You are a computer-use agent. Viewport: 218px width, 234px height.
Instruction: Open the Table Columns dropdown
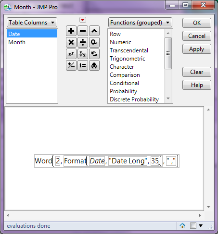coord(32,23)
